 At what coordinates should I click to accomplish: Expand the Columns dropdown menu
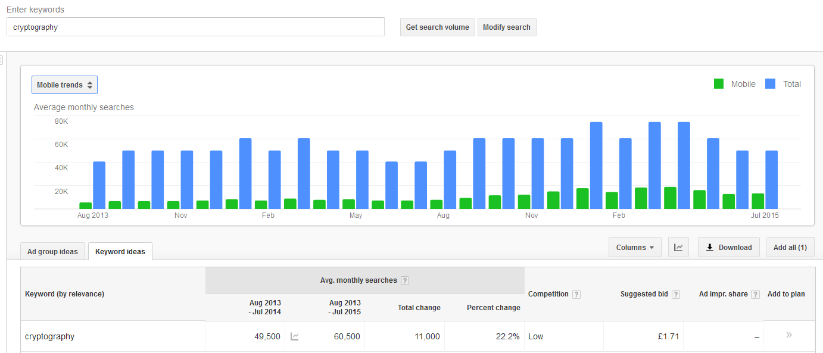[x=635, y=248]
